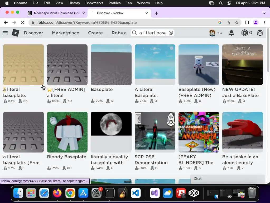Open a new tab with the plus button

(157, 13)
